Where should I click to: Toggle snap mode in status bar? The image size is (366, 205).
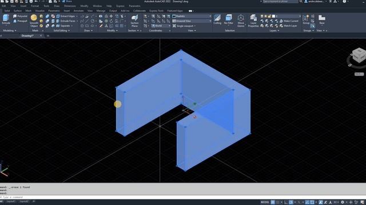point(278,202)
